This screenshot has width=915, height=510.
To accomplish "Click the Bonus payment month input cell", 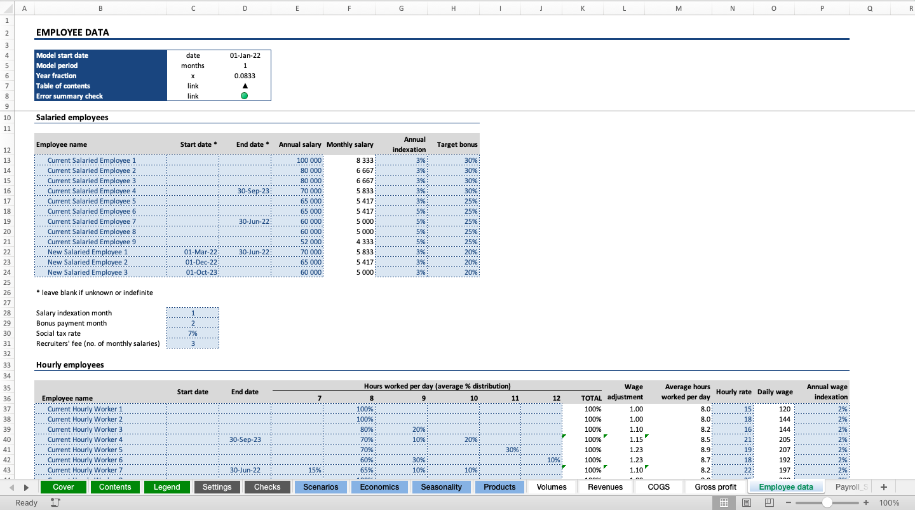I will pyautogui.click(x=193, y=323).
